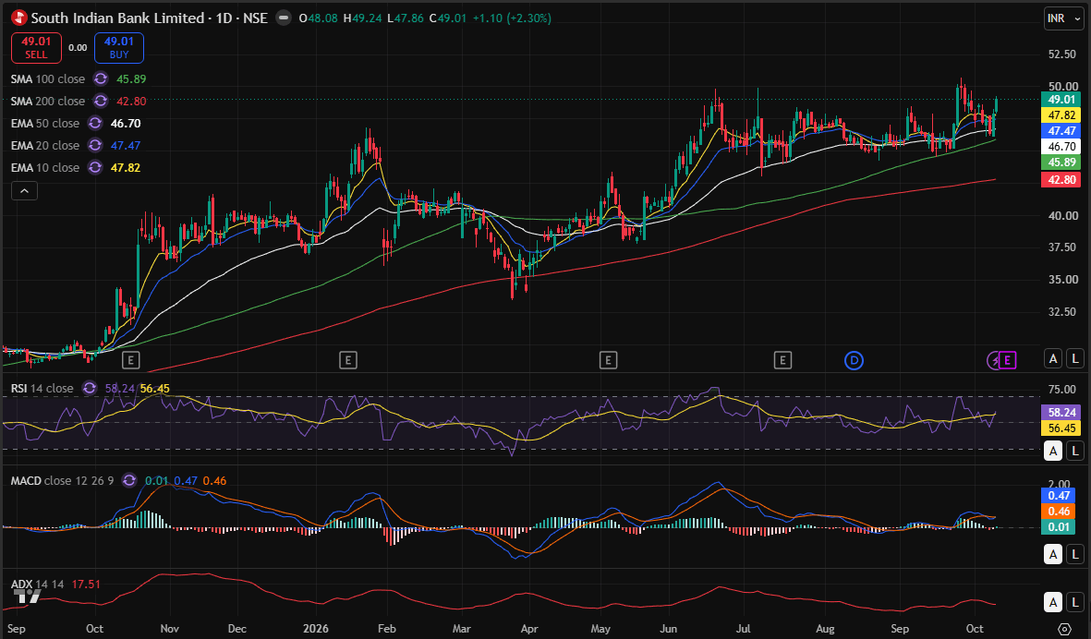Click the South Indian Bank logo icon
The image size is (1091, 639).
19,18
